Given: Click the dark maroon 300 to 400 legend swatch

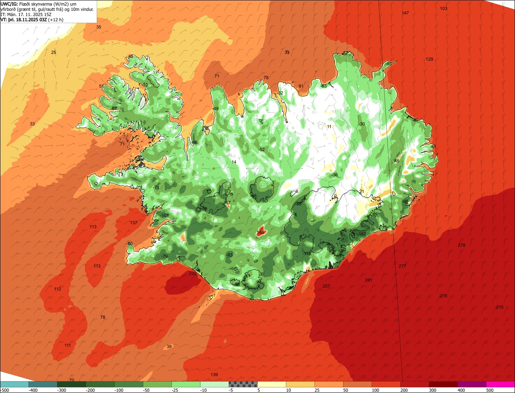Looking at the screenshot, I should click(x=443, y=384).
